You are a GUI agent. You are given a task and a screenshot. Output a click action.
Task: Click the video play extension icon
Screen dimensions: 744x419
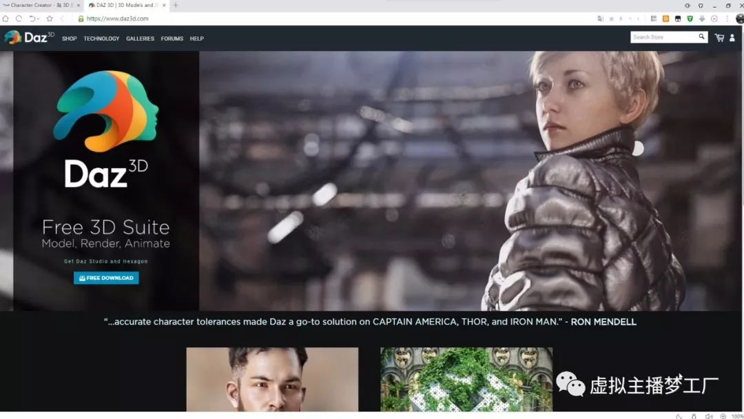tap(714, 19)
